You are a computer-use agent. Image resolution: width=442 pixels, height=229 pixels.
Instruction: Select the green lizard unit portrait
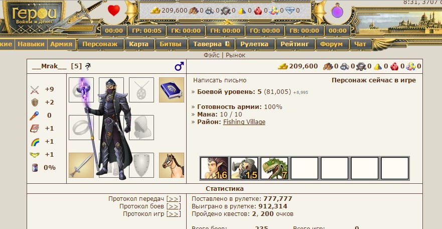[x=274, y=168]
